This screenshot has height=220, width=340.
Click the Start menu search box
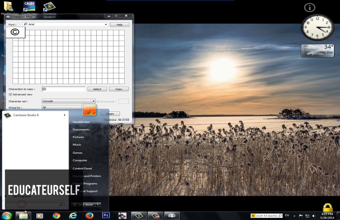pos(35,205)
